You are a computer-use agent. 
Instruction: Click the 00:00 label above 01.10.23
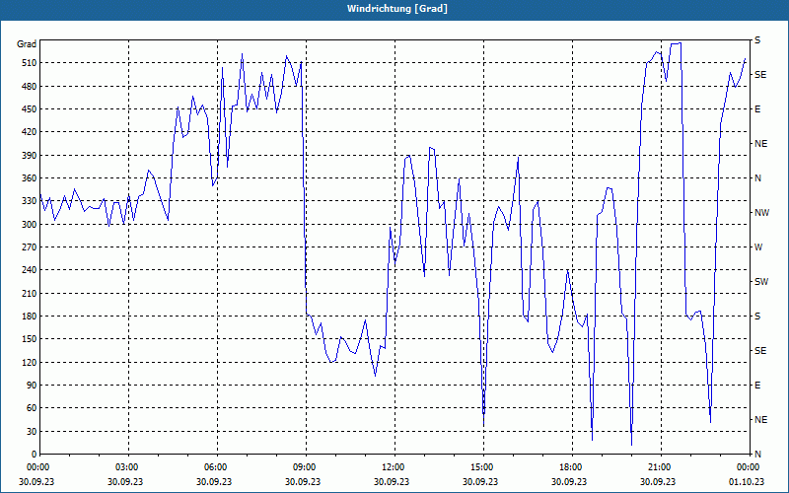[x=747, y=467]
